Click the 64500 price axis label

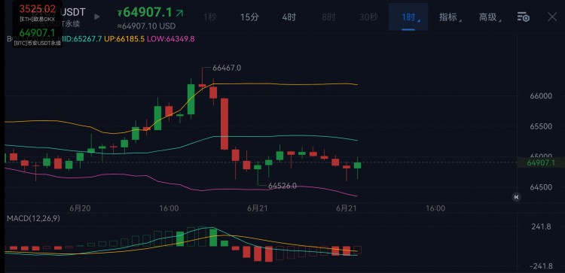tap(541, 187)
